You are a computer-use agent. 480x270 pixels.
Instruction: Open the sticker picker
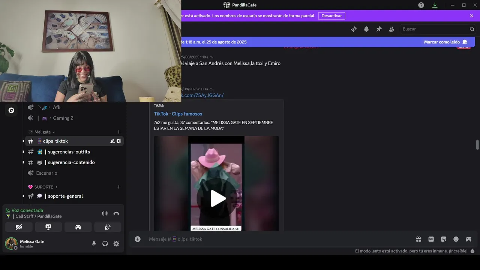(444, 239)
